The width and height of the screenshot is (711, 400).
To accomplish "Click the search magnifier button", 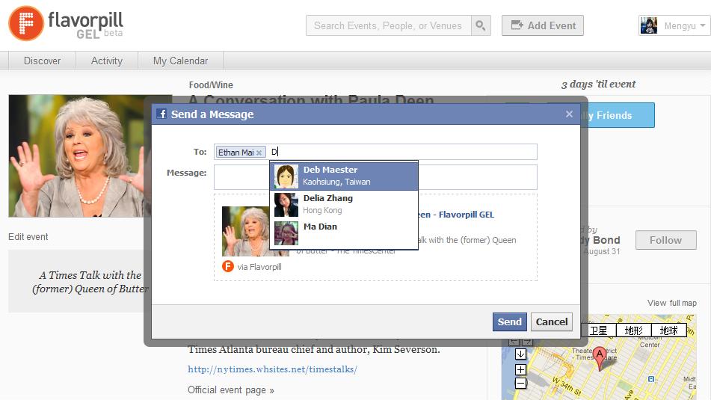I will pyautogui.click(x=481, y=25).
